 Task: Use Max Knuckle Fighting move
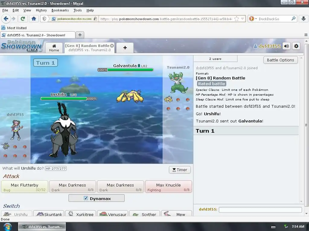click(x=168, y=186)
